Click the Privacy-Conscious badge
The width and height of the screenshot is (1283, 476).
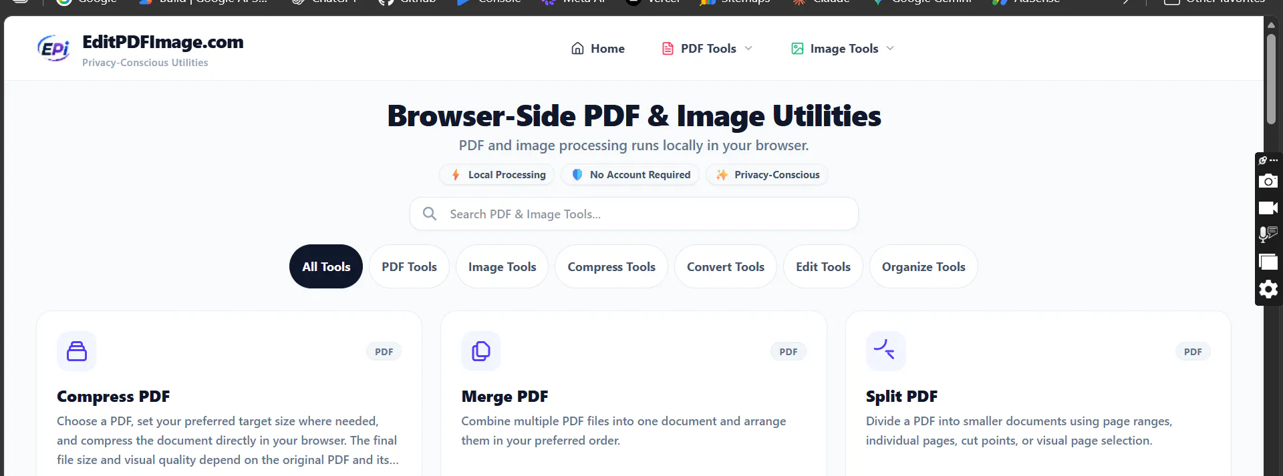(767, 175)
